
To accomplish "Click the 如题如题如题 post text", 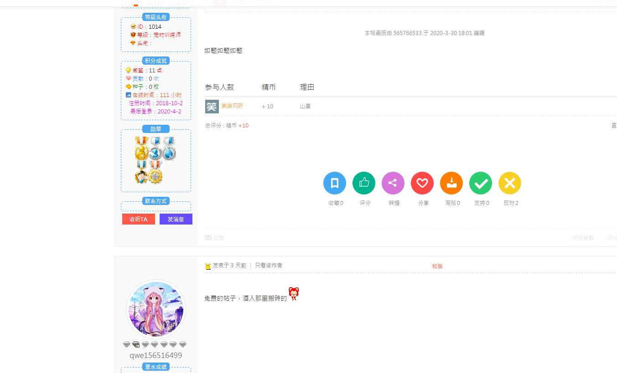I will 223,51.
